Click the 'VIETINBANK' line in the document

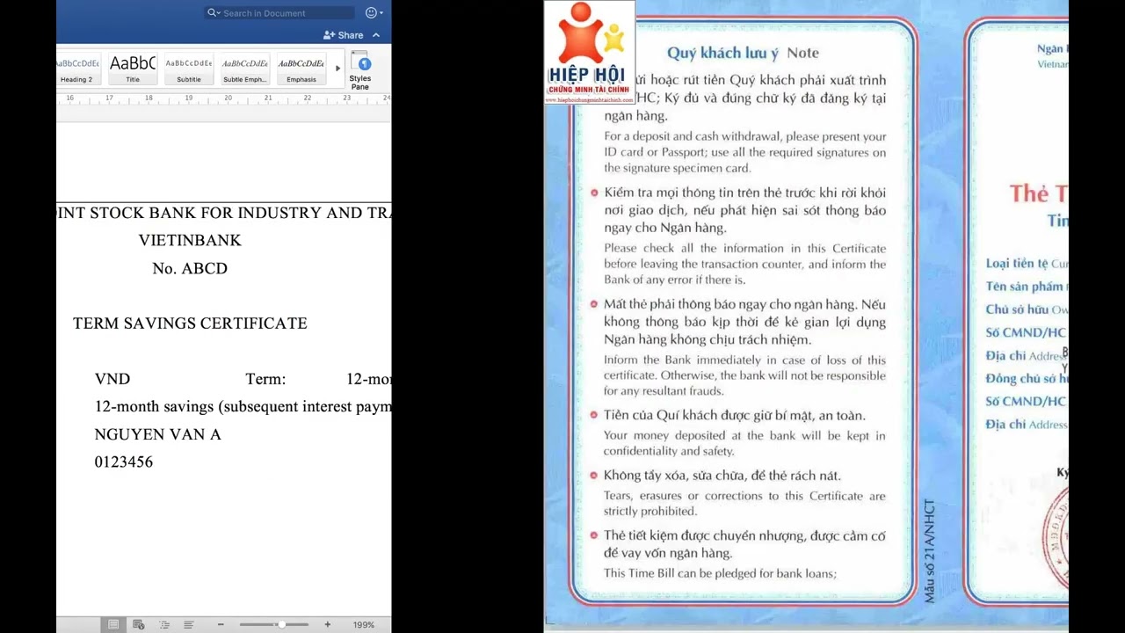[x=190, y=240]
